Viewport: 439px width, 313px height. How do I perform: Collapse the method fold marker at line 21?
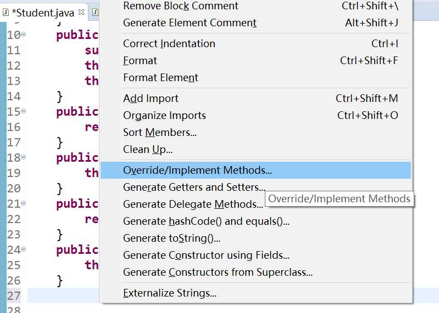point(24,204)
